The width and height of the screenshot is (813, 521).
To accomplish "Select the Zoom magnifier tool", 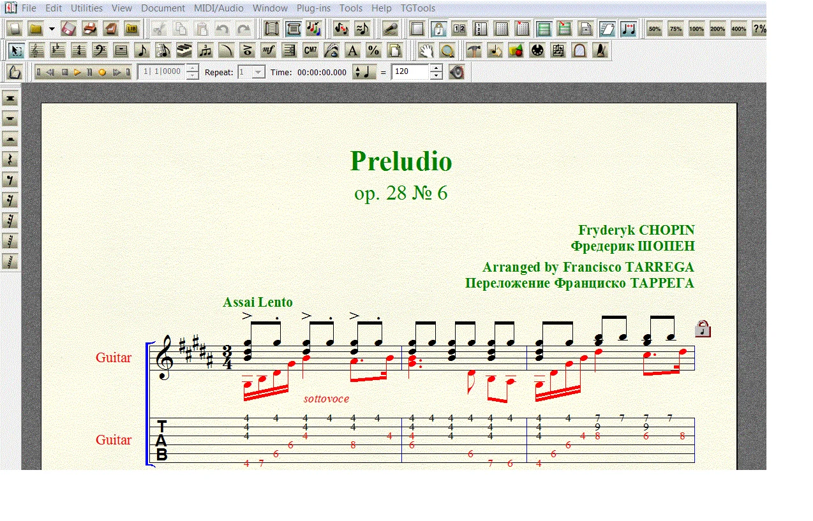I will 447,50.
